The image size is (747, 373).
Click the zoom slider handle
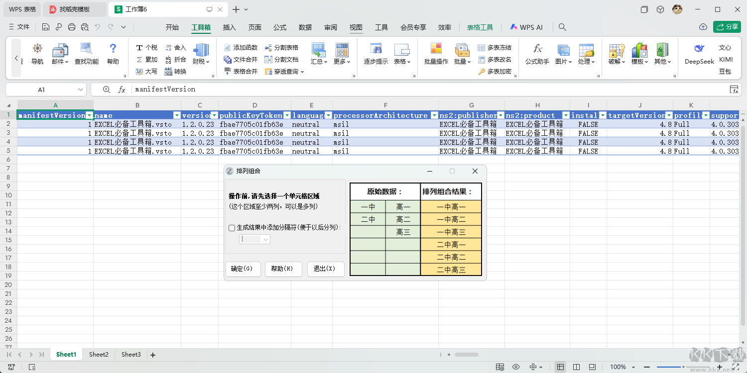tap(684, 367)
